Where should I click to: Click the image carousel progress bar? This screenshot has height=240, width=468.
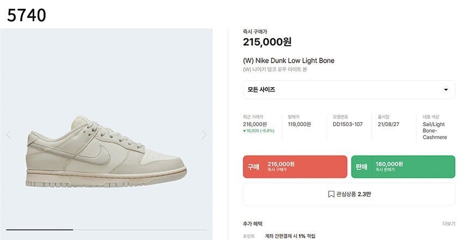click(x=106, y=230)
